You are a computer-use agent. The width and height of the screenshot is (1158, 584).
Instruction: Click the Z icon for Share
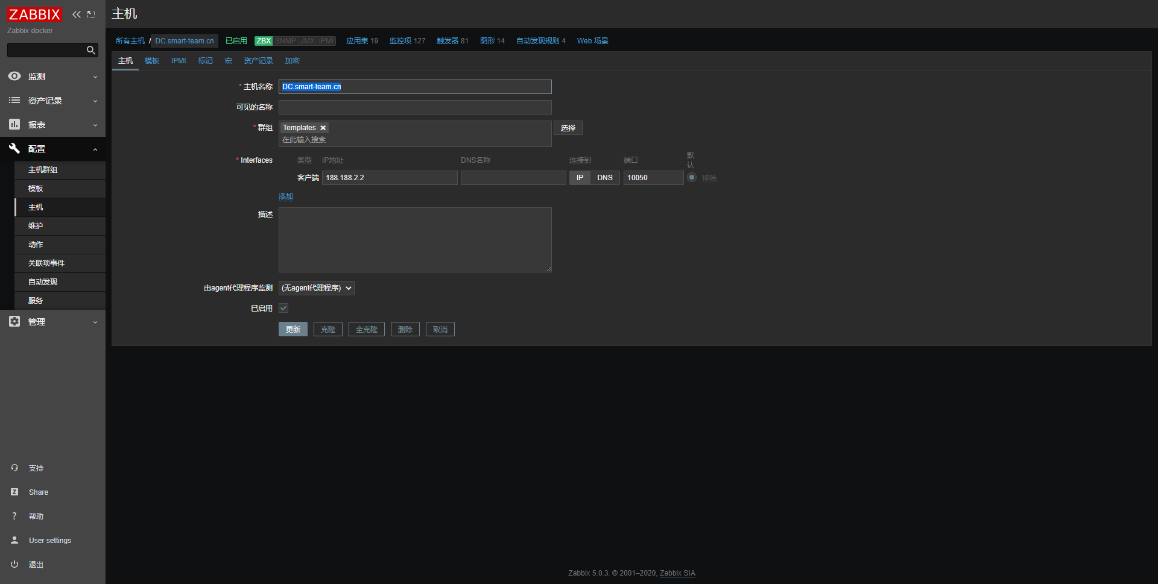tap(14, 492)
